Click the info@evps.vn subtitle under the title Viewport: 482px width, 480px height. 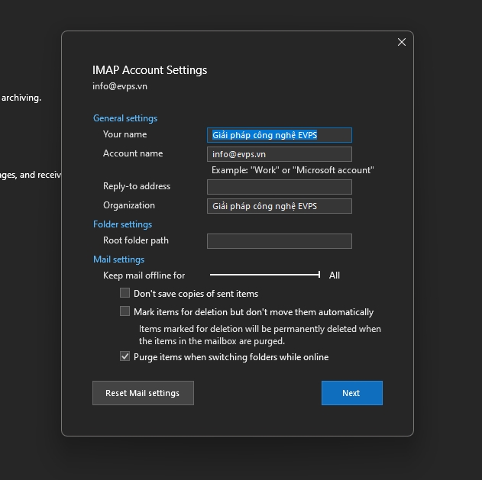coord(120,86)
